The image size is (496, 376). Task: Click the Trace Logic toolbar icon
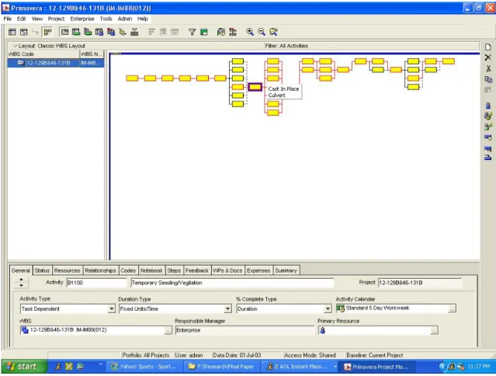[x=123, y=32]
